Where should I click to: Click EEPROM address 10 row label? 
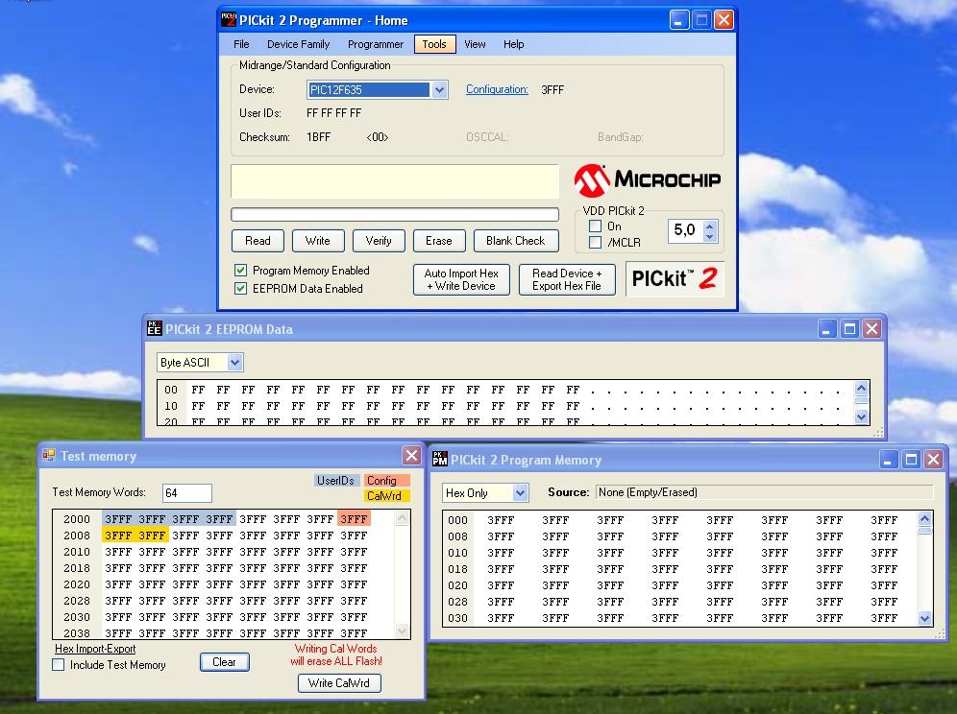(x=171, y=406)
